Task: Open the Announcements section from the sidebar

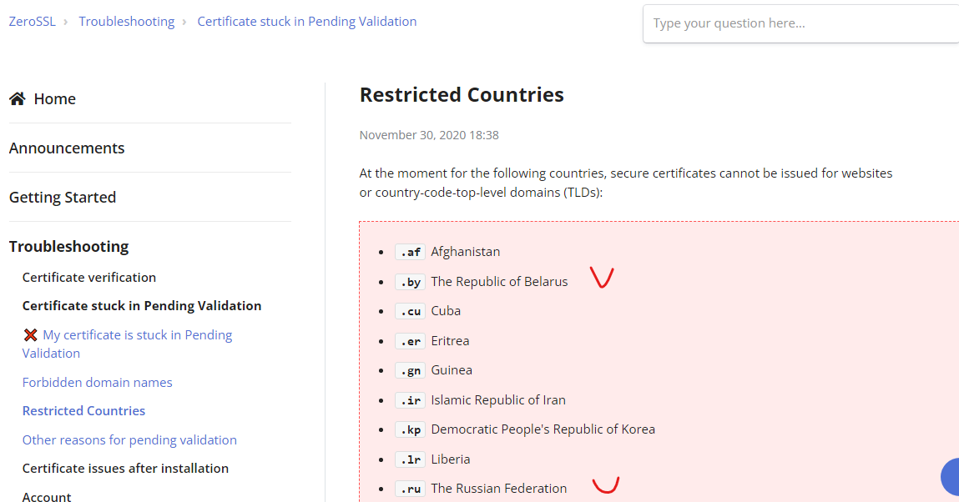Action: (67, 148)
